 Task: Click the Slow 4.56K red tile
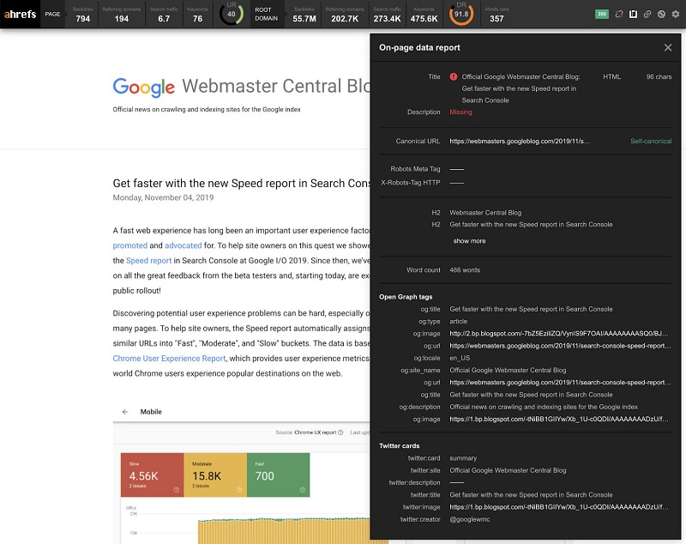click(x=153, y=474)
